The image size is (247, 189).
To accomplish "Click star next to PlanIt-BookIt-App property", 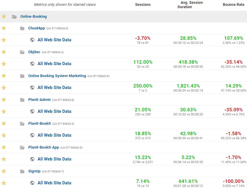I will [x=4, y=147].
